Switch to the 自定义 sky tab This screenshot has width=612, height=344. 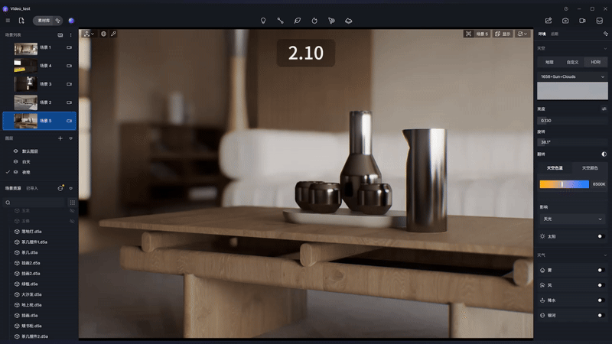pos(572,62)
